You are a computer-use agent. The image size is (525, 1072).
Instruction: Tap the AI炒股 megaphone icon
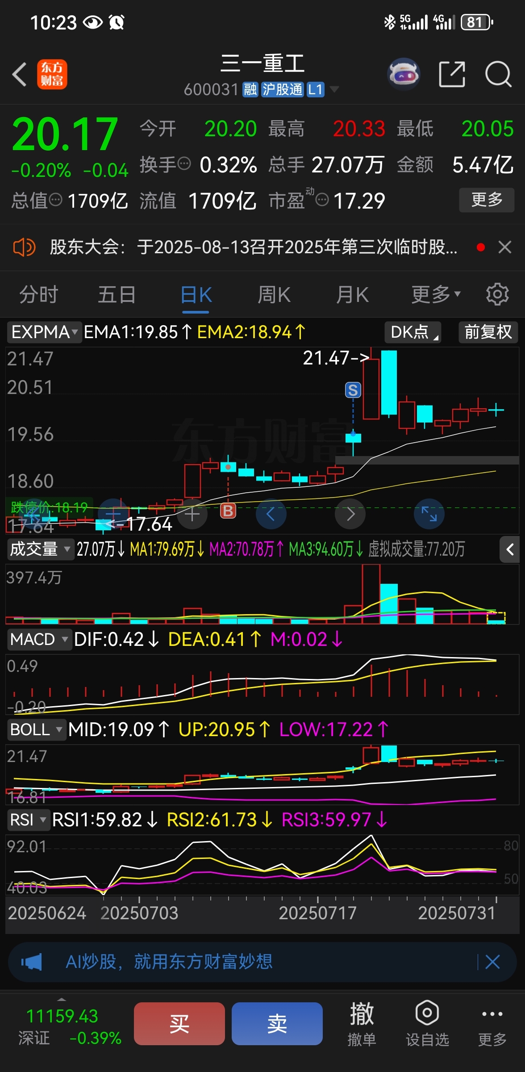click(32, 961)
